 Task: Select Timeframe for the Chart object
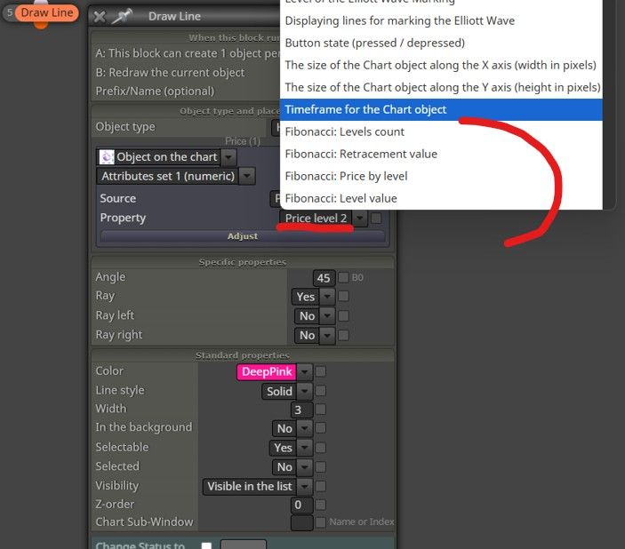click(x=441, y=109)
